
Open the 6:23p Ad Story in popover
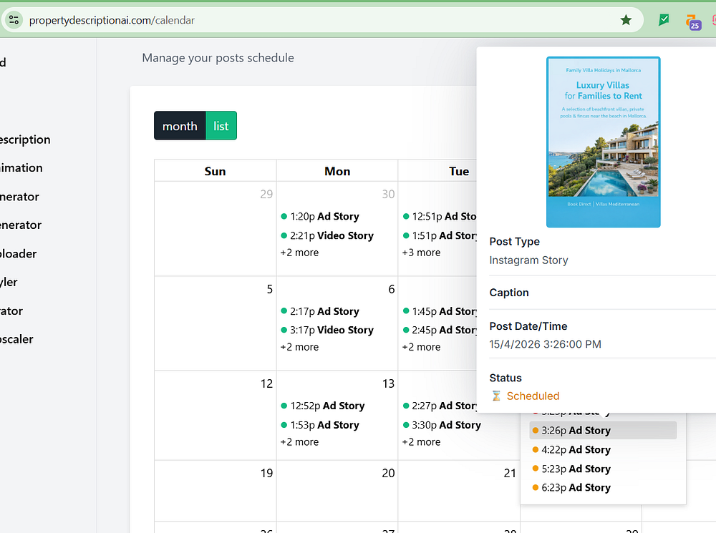click(x=571, y=487)
